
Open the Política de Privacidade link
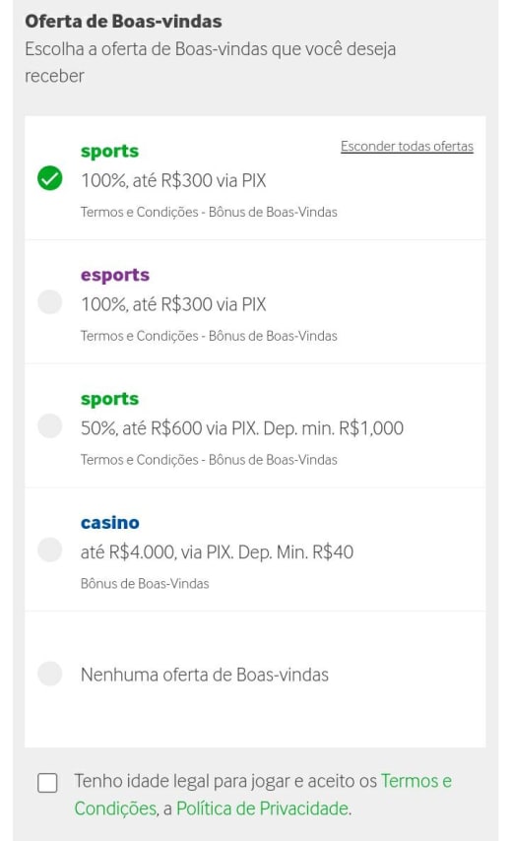click(262, 809)
